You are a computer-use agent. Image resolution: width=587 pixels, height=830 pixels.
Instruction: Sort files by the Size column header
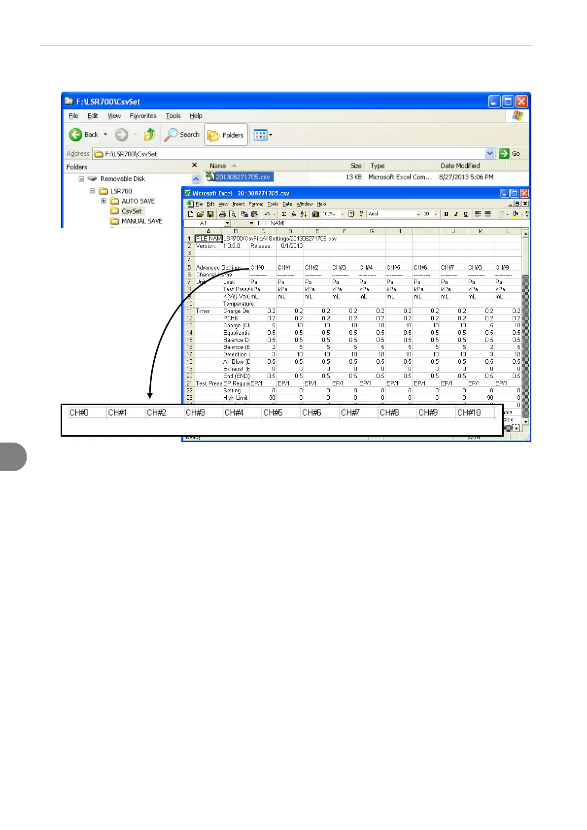click(337, 166)
